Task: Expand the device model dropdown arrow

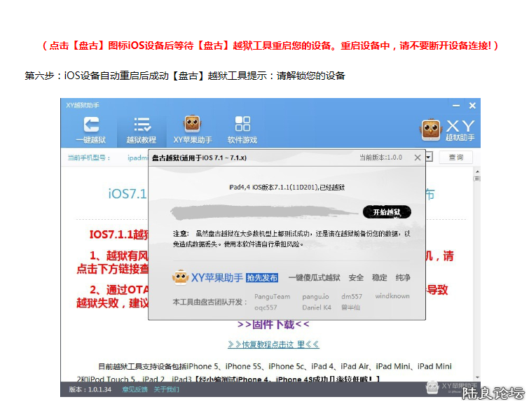Action: (x=428, y=157)
